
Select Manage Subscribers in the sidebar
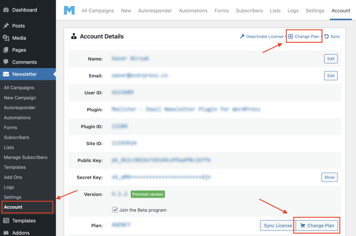[25, 157]
